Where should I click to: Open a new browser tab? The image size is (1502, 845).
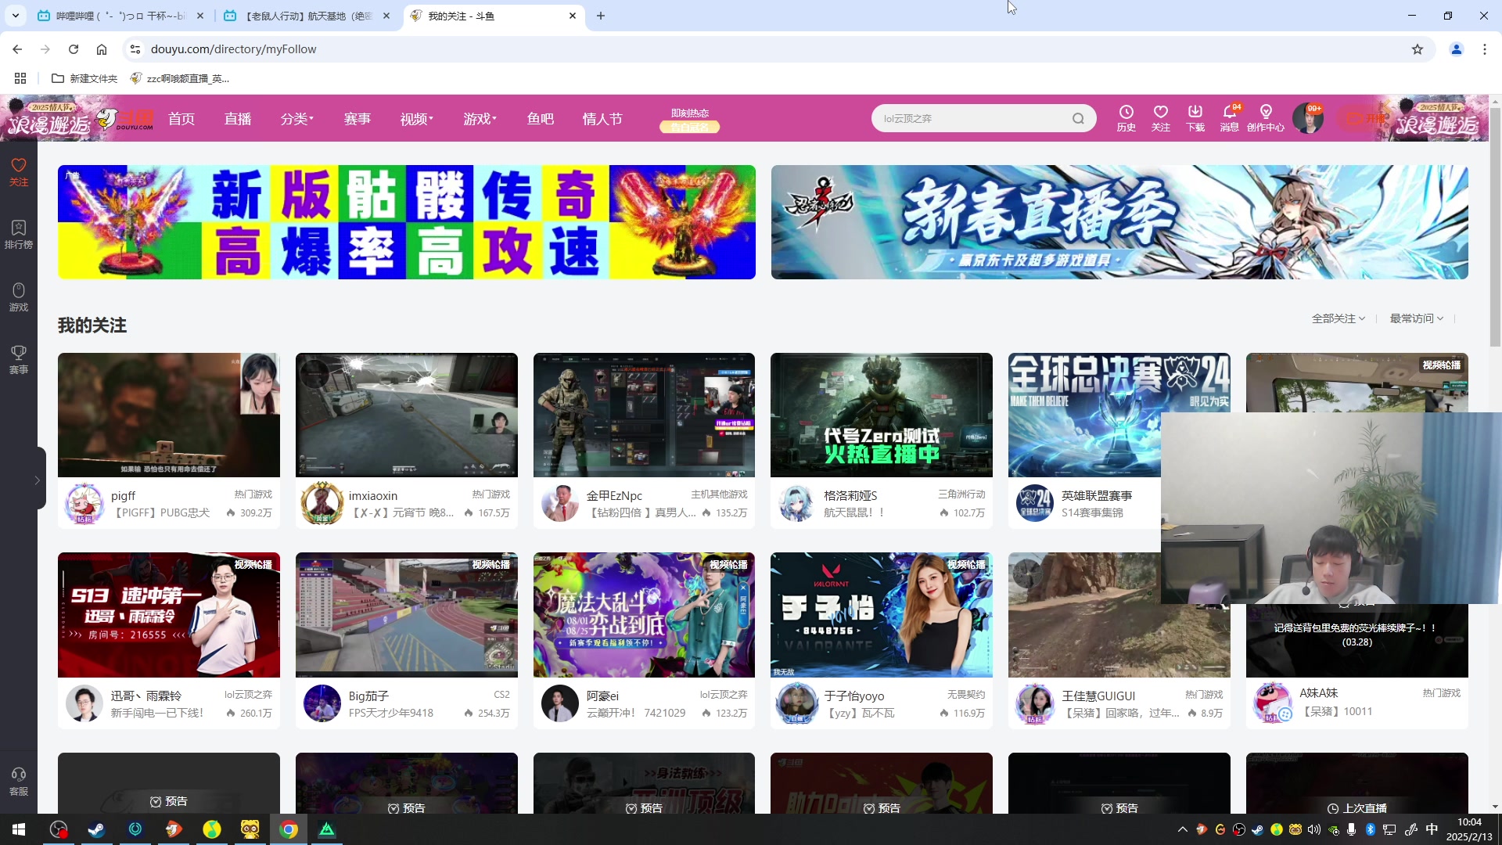pyautogui.click(x=601, y=16)
